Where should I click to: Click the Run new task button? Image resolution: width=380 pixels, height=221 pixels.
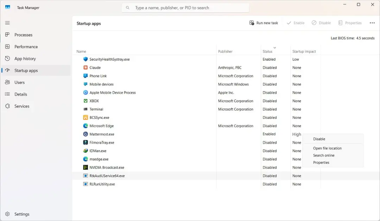[x=264, y=23]
